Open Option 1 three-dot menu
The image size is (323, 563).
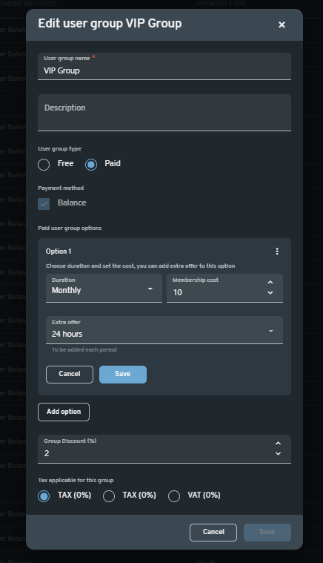pyautogui.click(x=277, y=251)
